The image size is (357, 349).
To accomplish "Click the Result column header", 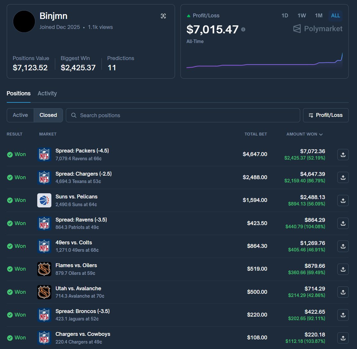I will (x=14, y=134).
